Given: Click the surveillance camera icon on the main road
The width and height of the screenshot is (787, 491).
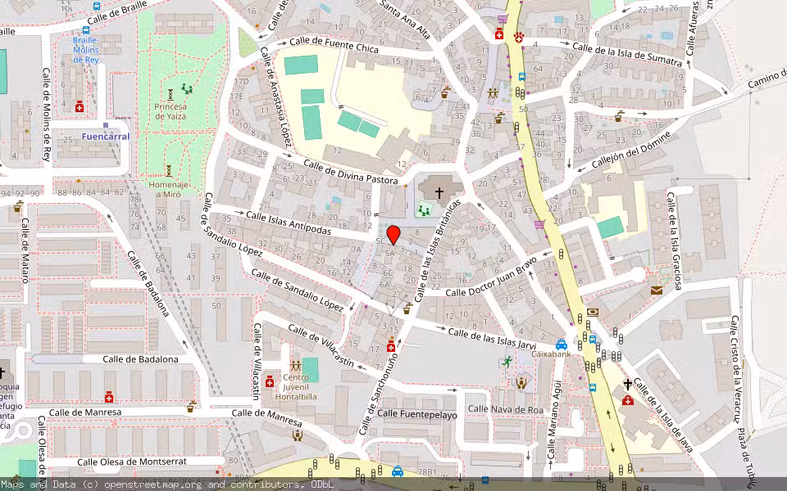Looking at the screenshot, I should tap(593, 311).
